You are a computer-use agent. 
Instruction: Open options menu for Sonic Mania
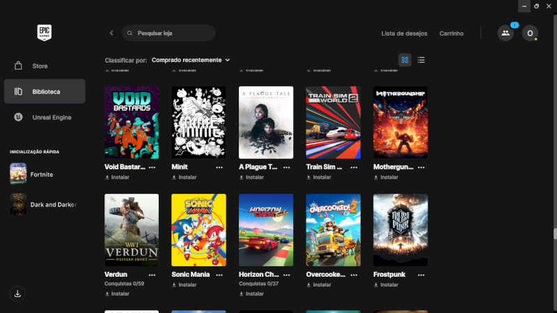point(219,275)
